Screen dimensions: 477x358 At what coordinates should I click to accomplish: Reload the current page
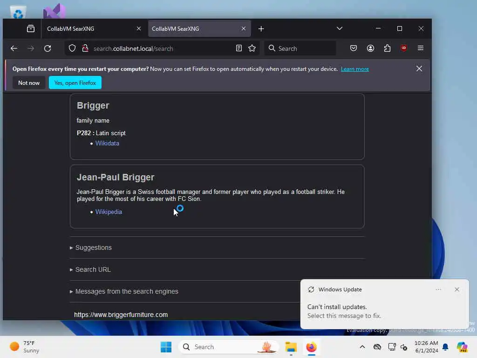(48, 48)
